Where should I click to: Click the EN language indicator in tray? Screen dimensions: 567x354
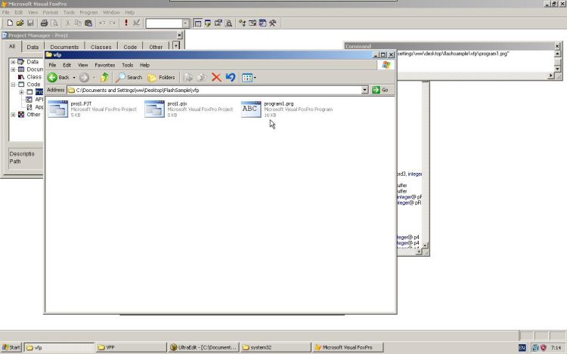522,347
